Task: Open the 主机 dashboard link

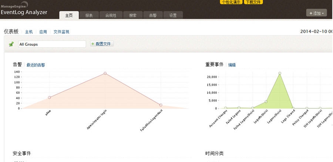Action: (x=29, y=32)
